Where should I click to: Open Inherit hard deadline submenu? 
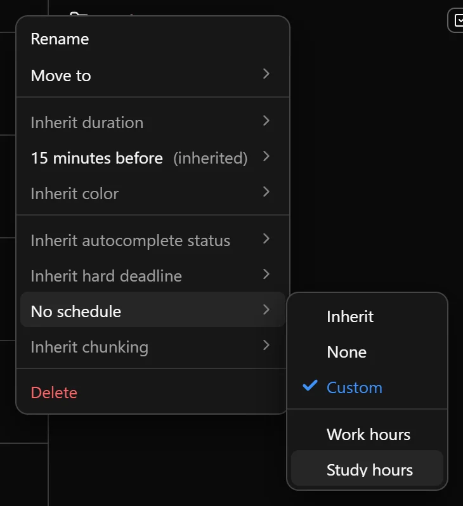152,276
